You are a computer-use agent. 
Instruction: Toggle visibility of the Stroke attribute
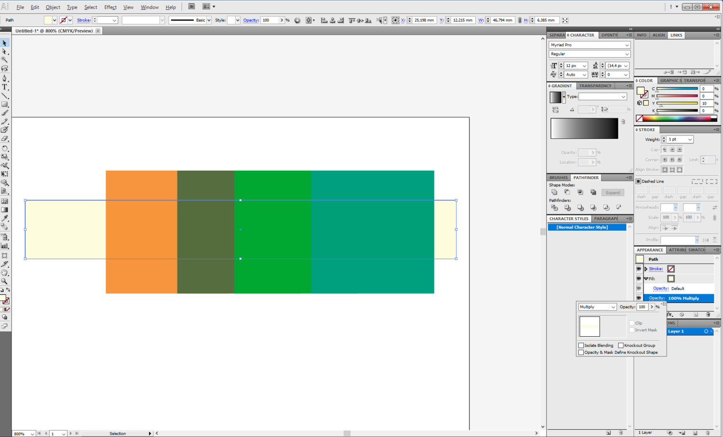coord(639,269)
